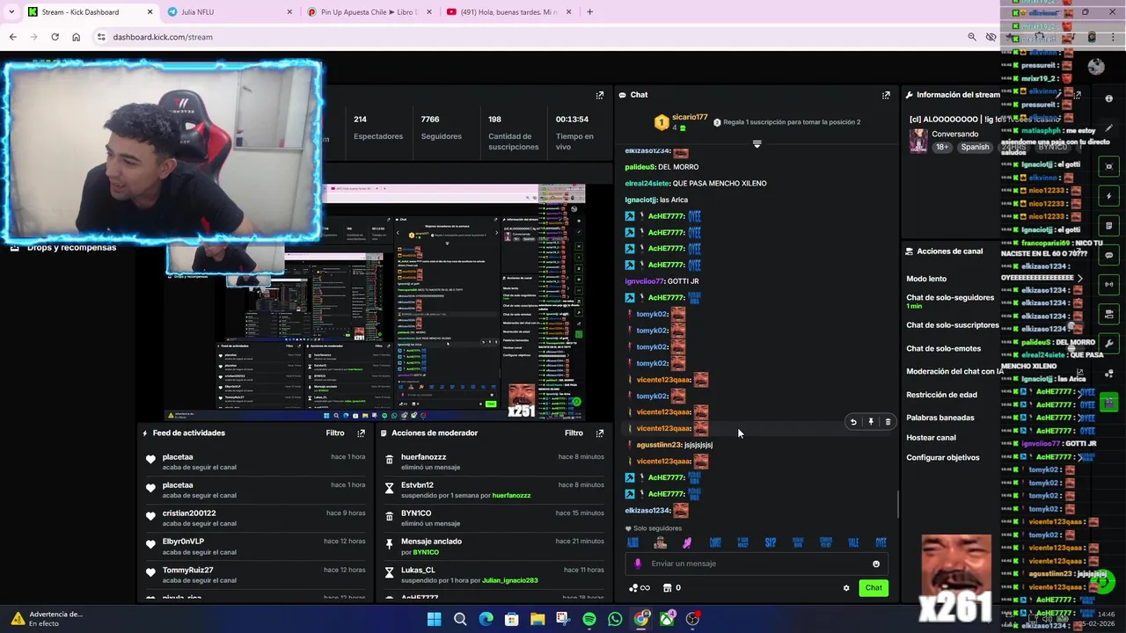Open Hostear canal action

point(931,438)
